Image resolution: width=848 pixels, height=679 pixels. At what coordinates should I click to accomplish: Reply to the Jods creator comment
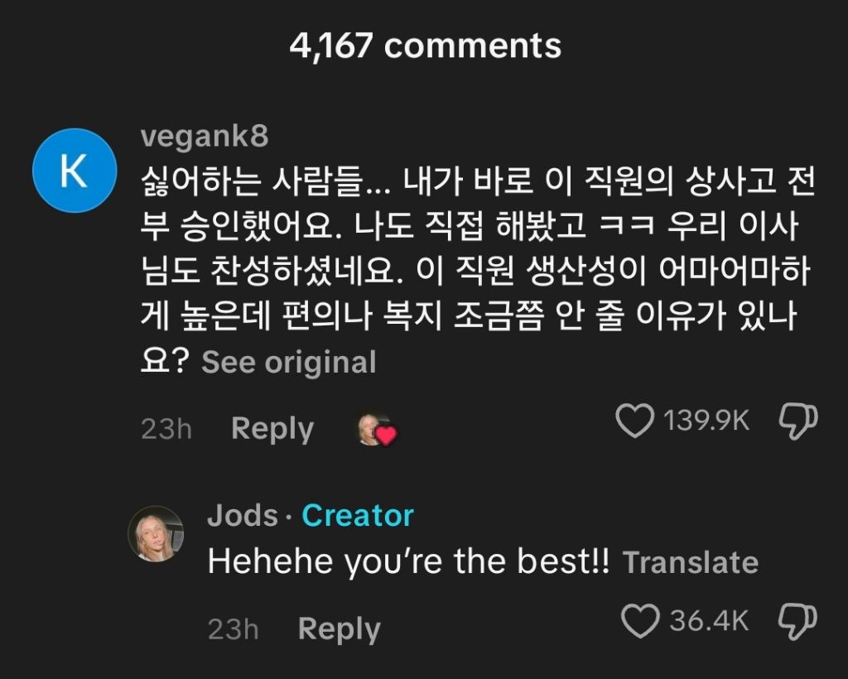pos(339,629)
